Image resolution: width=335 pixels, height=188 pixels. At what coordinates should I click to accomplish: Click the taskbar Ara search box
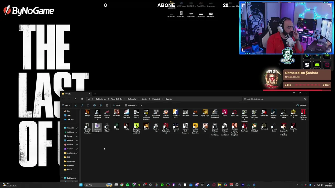pos(98,185)
